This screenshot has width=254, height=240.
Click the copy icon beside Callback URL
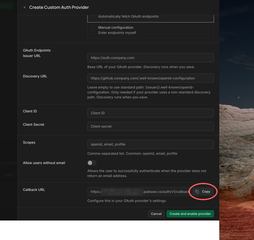(197, 192)
